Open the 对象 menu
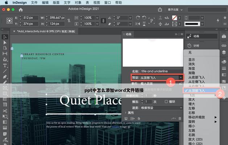The width and height of the screenshot is (228, 145). click(x=78, y=3)
